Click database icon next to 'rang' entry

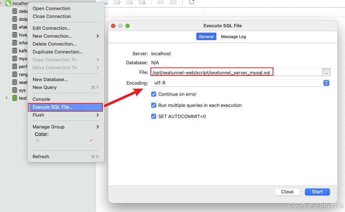tap(15, 74)
